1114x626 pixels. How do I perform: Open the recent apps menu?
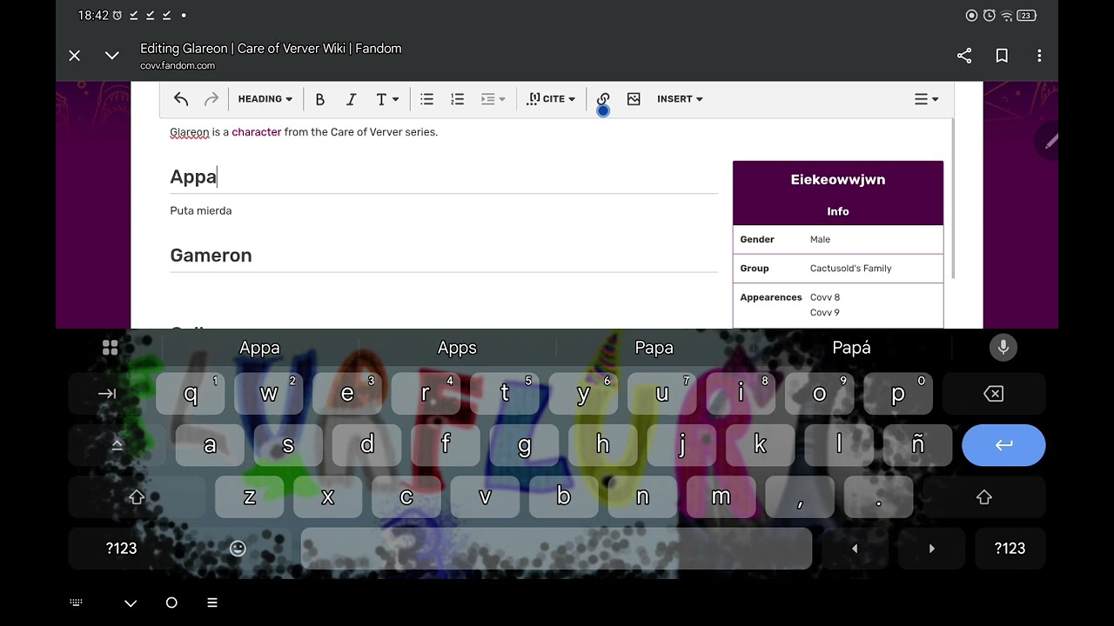[x=212, y=603]
